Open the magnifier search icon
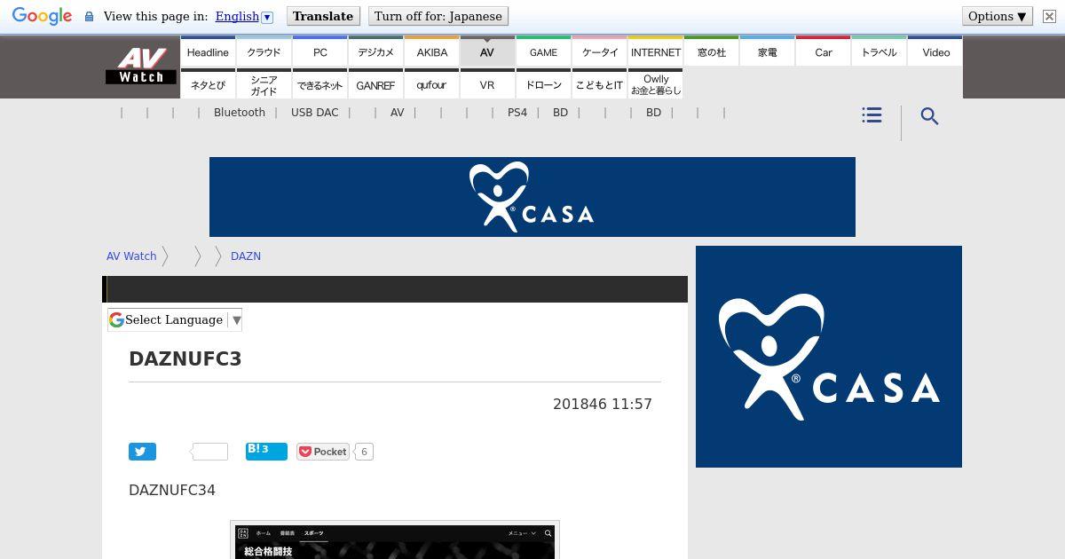This screenshot has width=1065, height=559. 929,116
